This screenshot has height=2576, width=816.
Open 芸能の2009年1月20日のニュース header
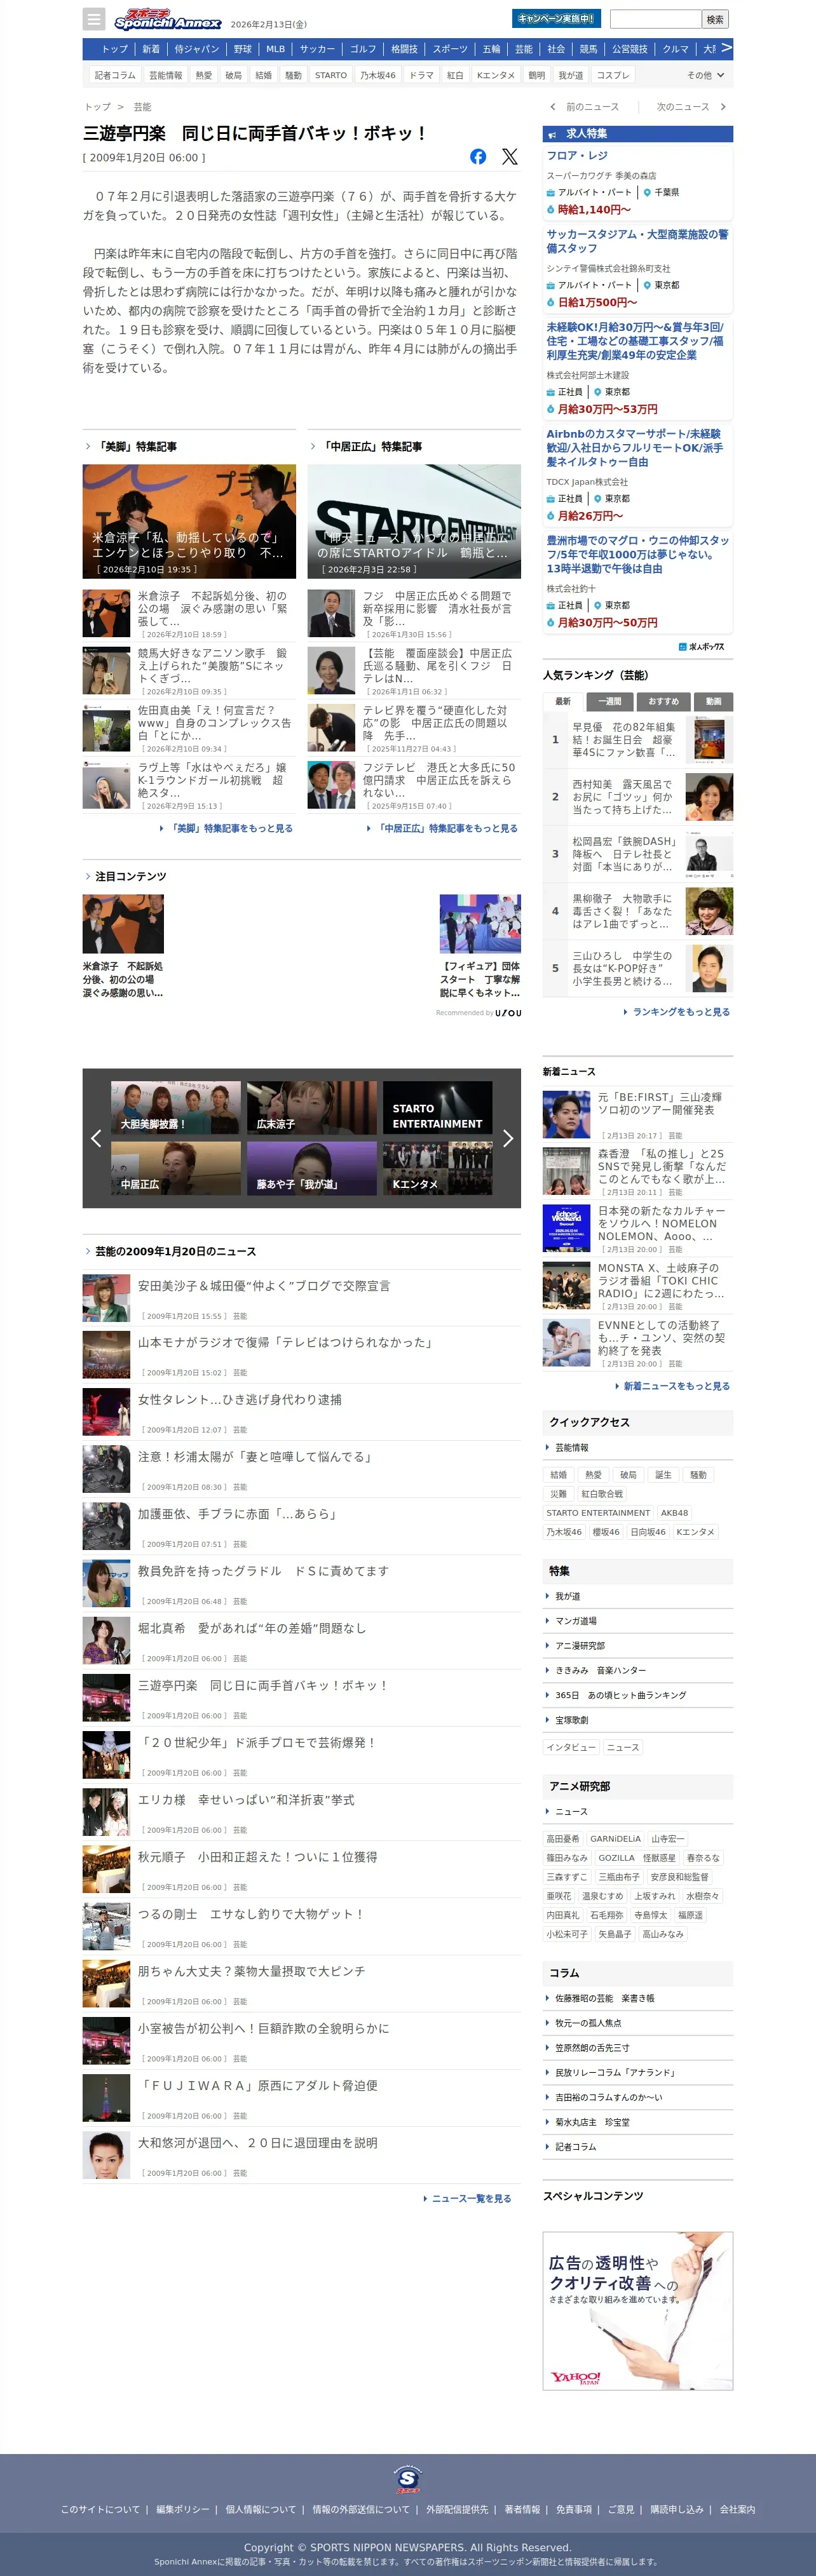176,1251
